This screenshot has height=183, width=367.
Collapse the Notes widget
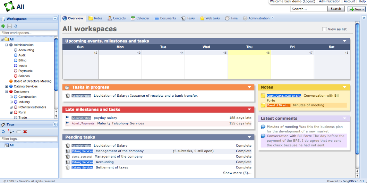coord(344,87)
